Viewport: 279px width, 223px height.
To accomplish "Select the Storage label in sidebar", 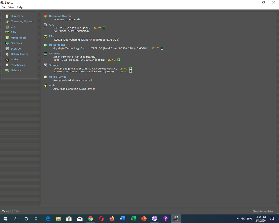I will click(x=16, y=48).
